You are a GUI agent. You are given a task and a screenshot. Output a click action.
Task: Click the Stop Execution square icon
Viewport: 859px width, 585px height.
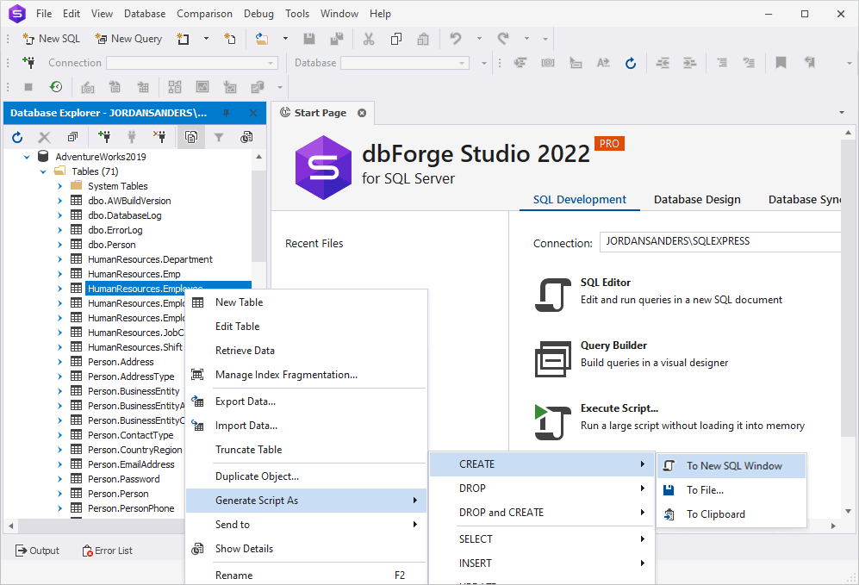(28, 86)
